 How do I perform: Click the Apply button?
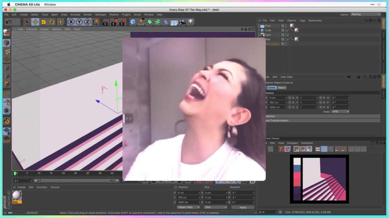tap(243, 207)
